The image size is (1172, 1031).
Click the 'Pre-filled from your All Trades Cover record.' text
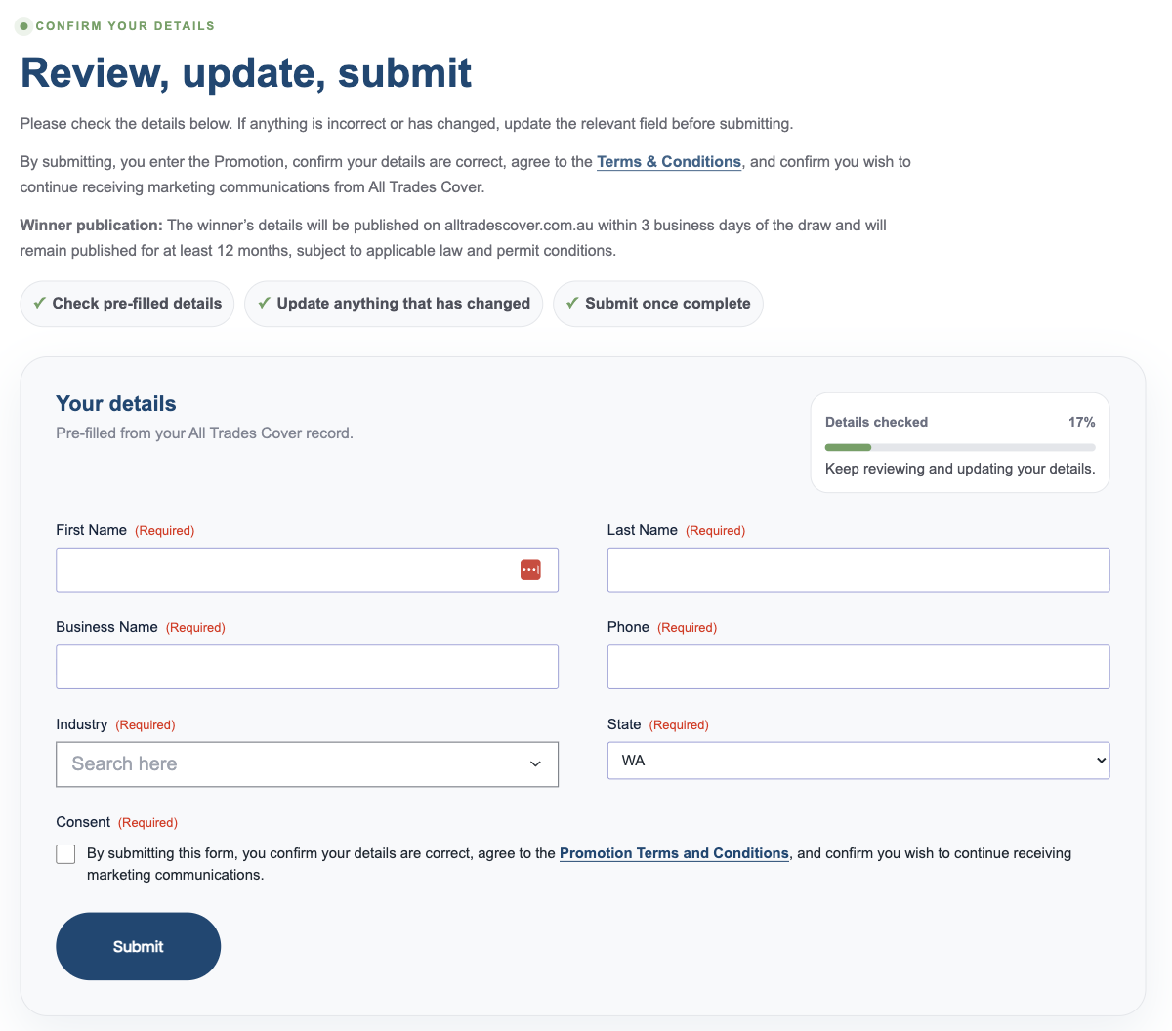205,433
